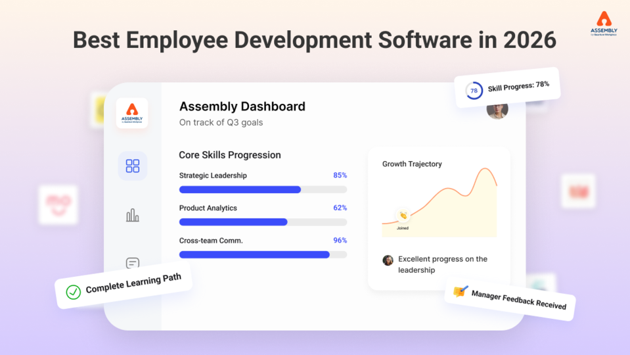The image size is (630, 355).
Task: Click the Assembly logo in the sidebar
Action: point(132,113)
